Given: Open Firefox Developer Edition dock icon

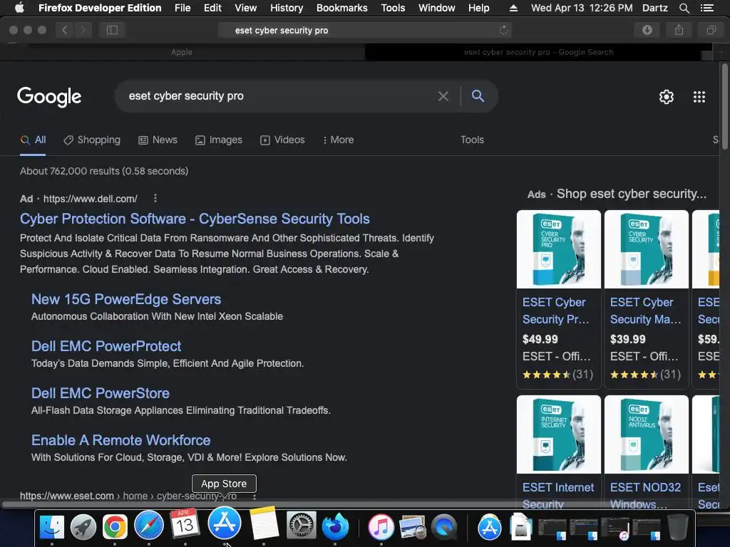Looking at the screenshot, I should click(335, 527).
